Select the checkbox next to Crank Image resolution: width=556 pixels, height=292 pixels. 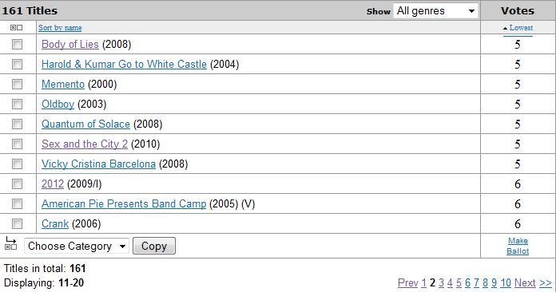tap(17, 223)
